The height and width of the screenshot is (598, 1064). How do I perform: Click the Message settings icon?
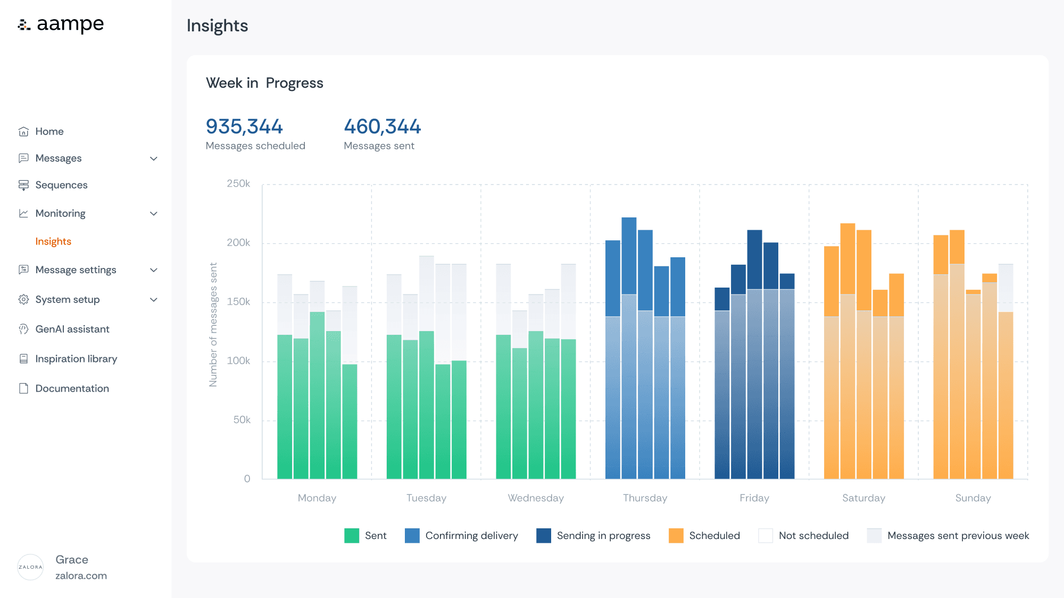[23, 269]
